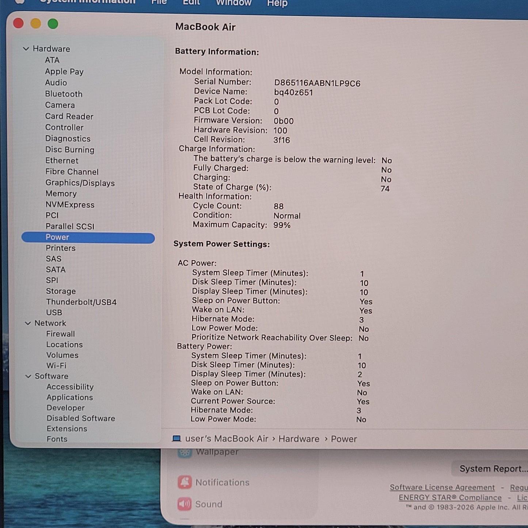The image size is (528, 528).
Task: Select Wi-Fi under Network
Action: point(56,365)
